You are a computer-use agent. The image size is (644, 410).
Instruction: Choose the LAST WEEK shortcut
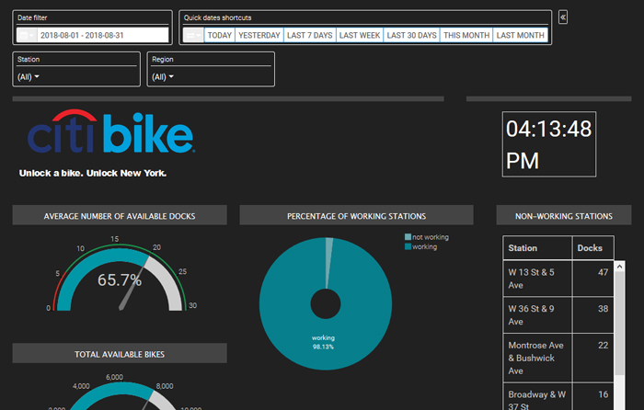tap(360, 35)
